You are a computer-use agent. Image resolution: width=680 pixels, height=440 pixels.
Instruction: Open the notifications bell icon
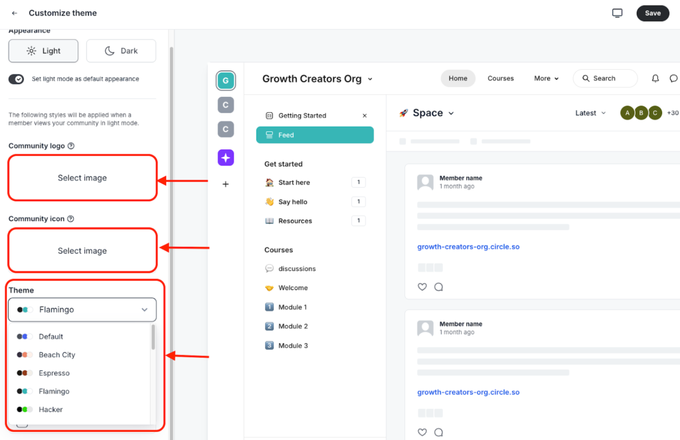(x=655, y=78)
